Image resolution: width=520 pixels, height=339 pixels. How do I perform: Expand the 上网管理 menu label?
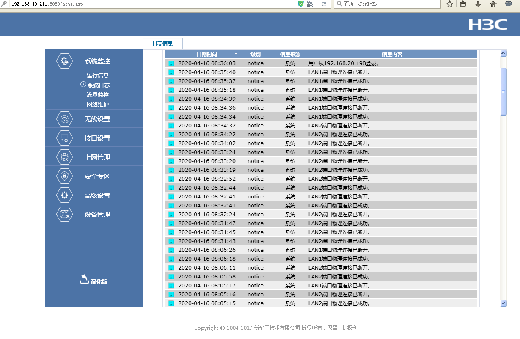click(97, 157)
